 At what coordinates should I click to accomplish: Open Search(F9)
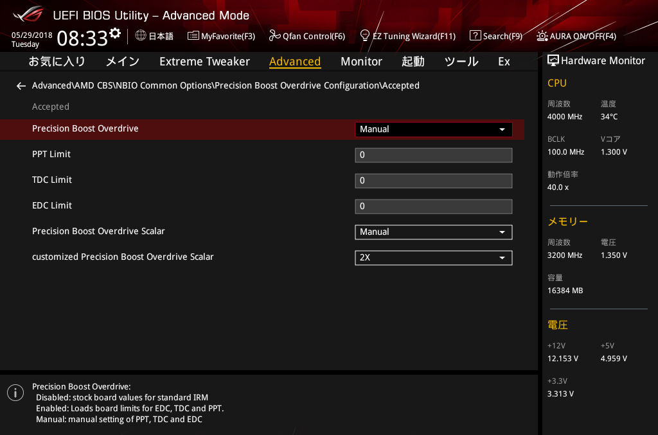point(502,36)
